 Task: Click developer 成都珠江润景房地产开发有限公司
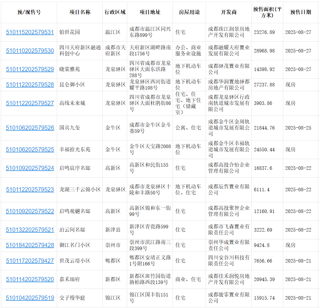point(229,32)
